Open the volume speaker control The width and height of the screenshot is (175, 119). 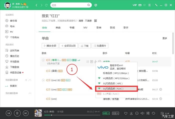coord(142,114)
